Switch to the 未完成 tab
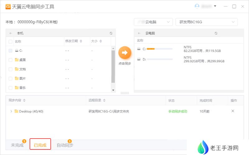 point(17,145)
